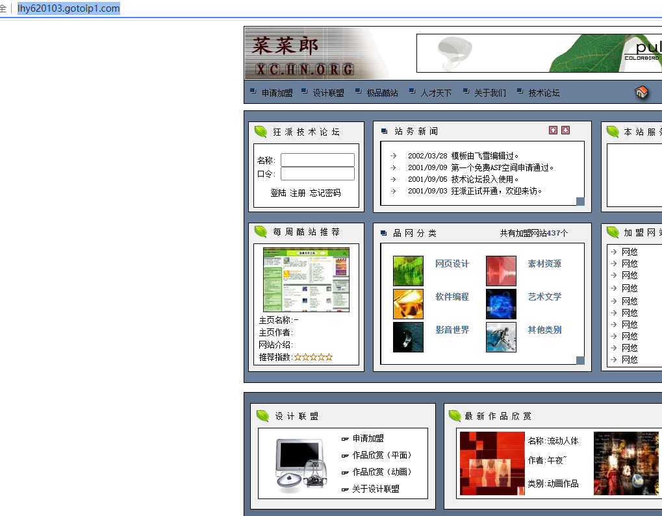
Task: Click the news scroll up arrow icon
Action: click(x=553, y=130)
